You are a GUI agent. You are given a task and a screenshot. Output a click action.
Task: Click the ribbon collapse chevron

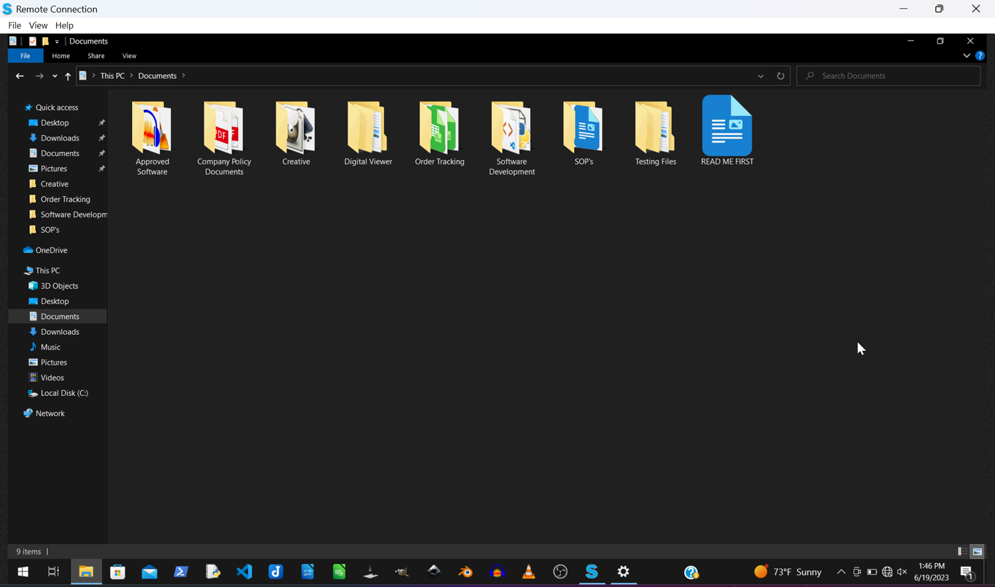tap(966, 56)
